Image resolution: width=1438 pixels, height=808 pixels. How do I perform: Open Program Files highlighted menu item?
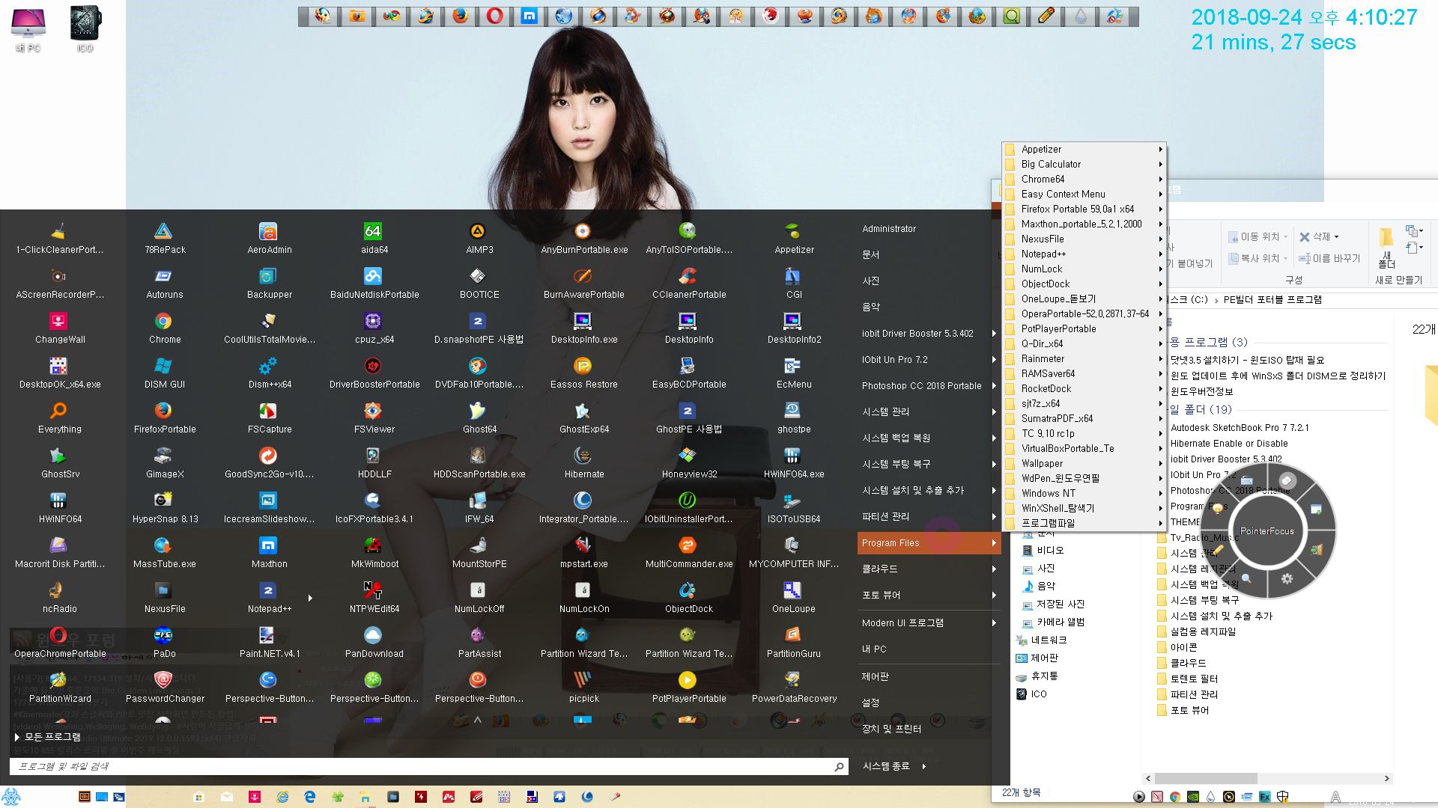click(928, 543)
